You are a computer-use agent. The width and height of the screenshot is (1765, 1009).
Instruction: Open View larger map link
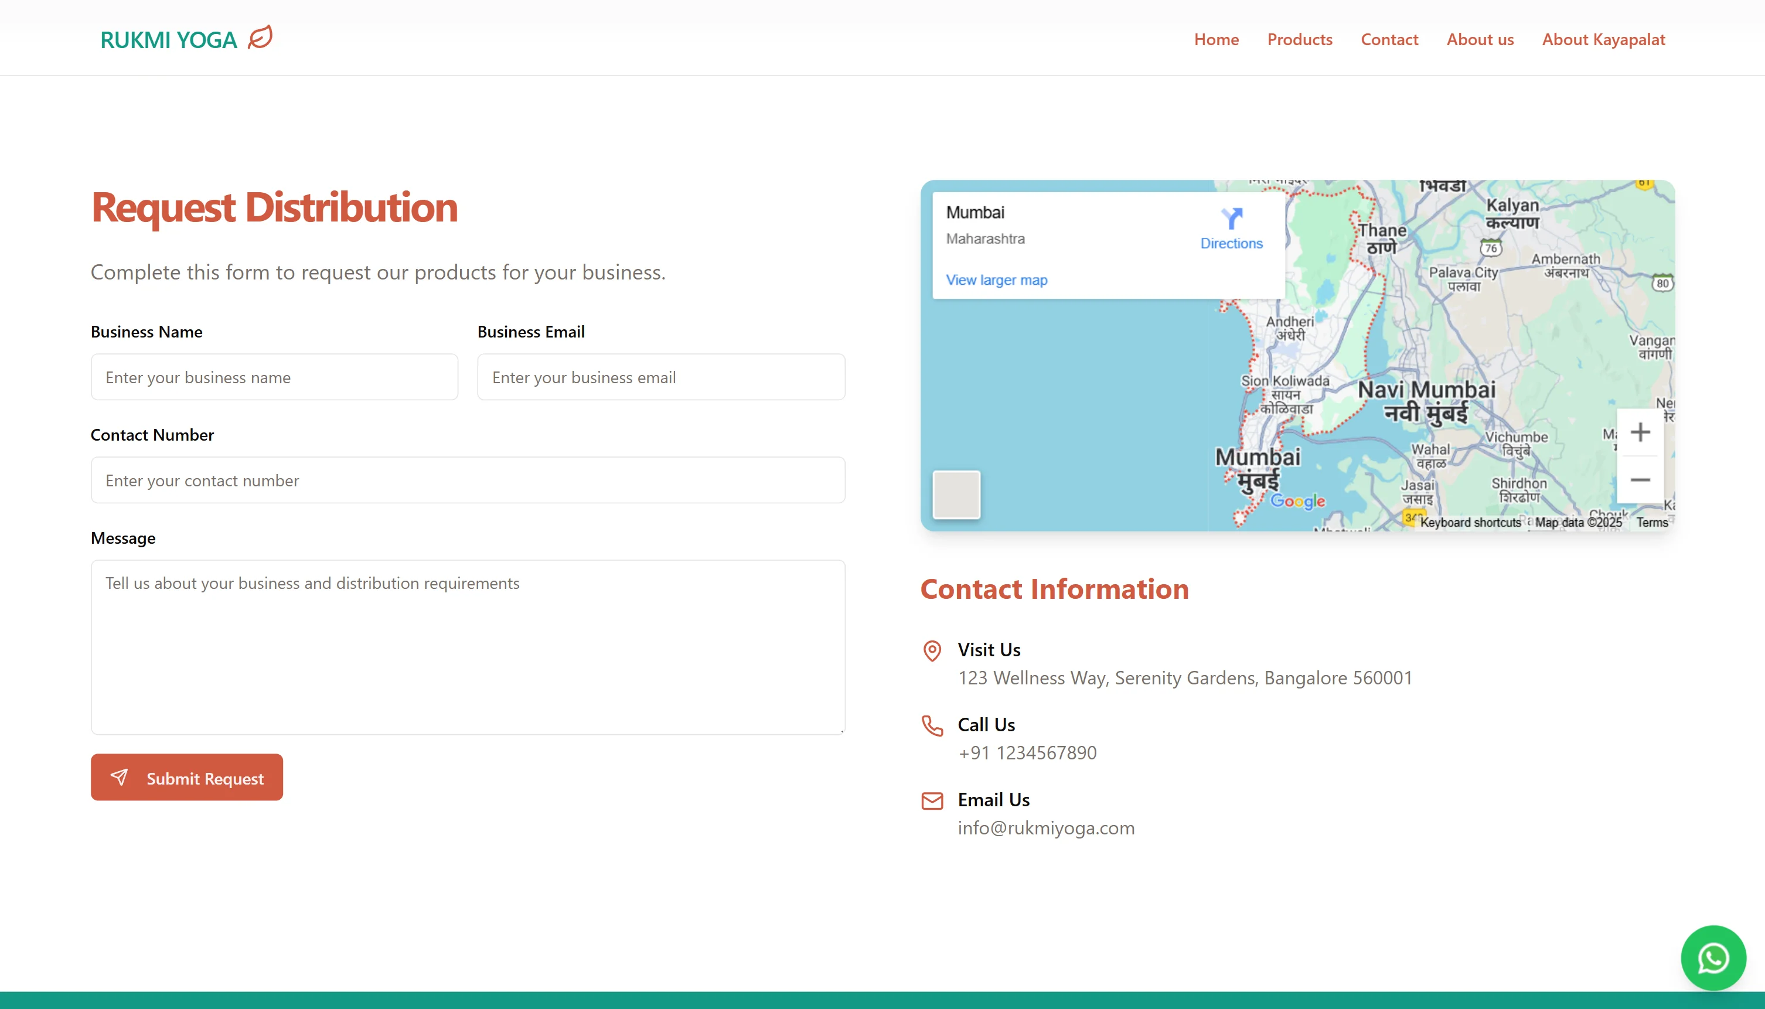(x=997, y=280)
